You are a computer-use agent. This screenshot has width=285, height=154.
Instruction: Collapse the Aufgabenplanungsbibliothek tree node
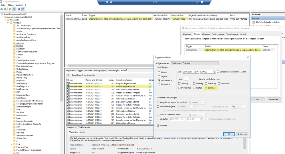(x=2, y=17)
